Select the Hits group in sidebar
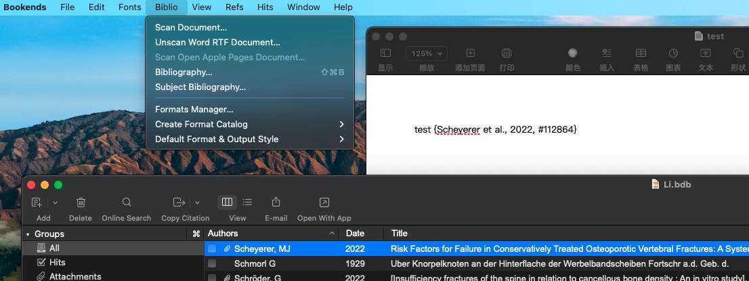Screen dimensions: 749x281 tap(113, 262)
